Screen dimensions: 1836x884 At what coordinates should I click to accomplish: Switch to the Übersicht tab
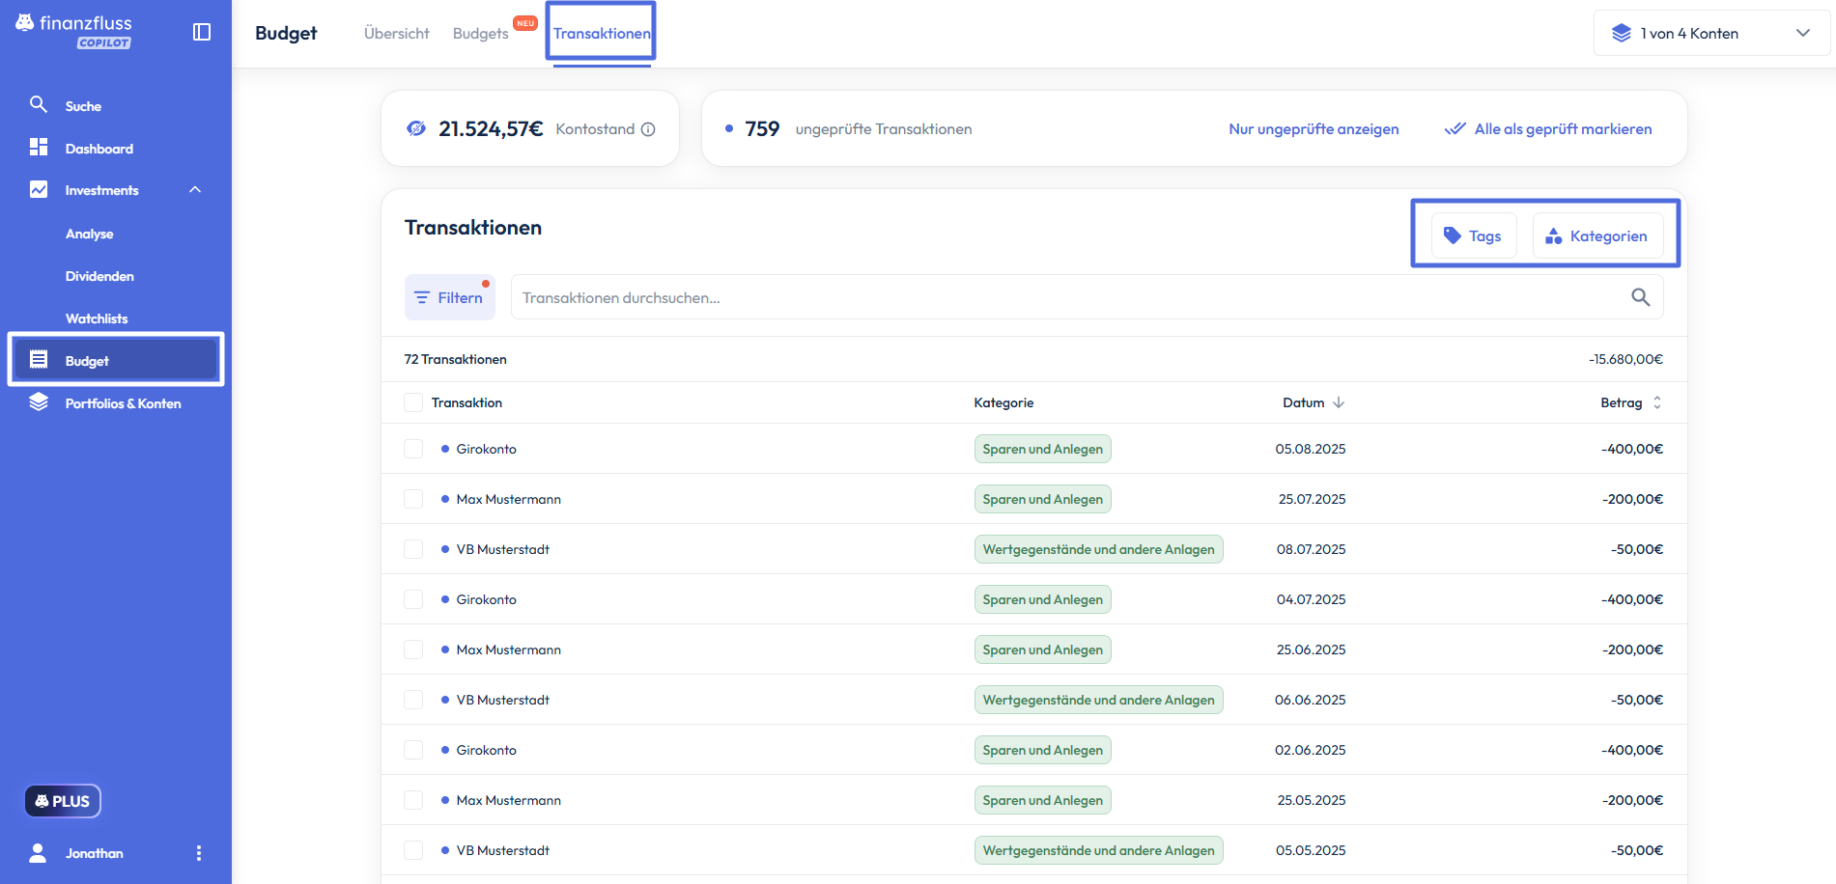point(396,33)
